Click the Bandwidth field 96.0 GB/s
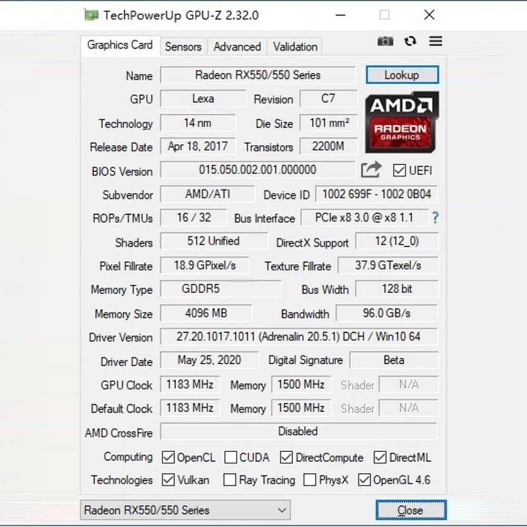Screen dimensions: 527x527 click(x=386, y=313)
